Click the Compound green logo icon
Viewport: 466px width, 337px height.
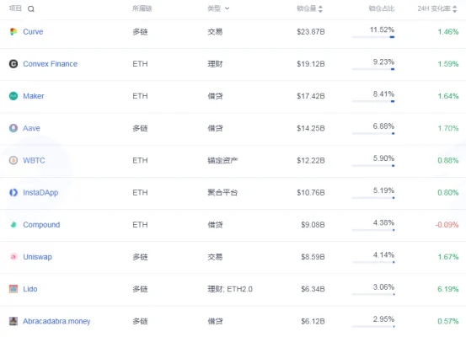pos(13,225)
